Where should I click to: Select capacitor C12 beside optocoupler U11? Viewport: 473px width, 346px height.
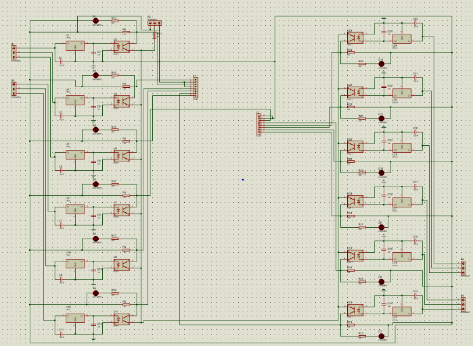93,325
